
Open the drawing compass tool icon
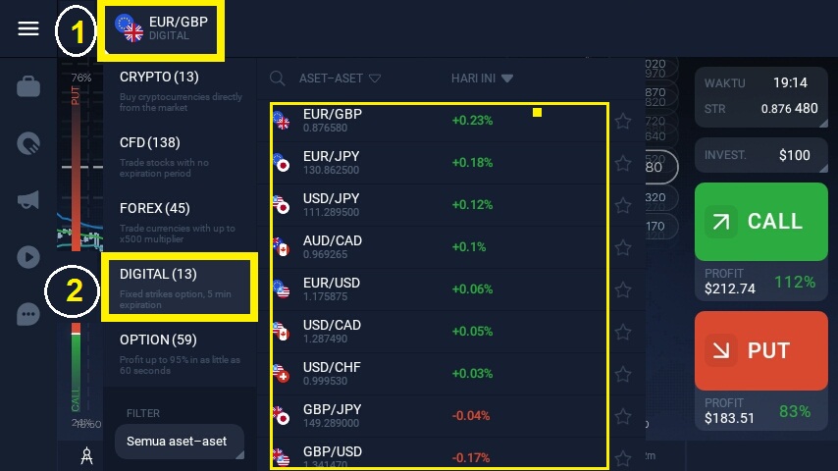click(86, 456)
